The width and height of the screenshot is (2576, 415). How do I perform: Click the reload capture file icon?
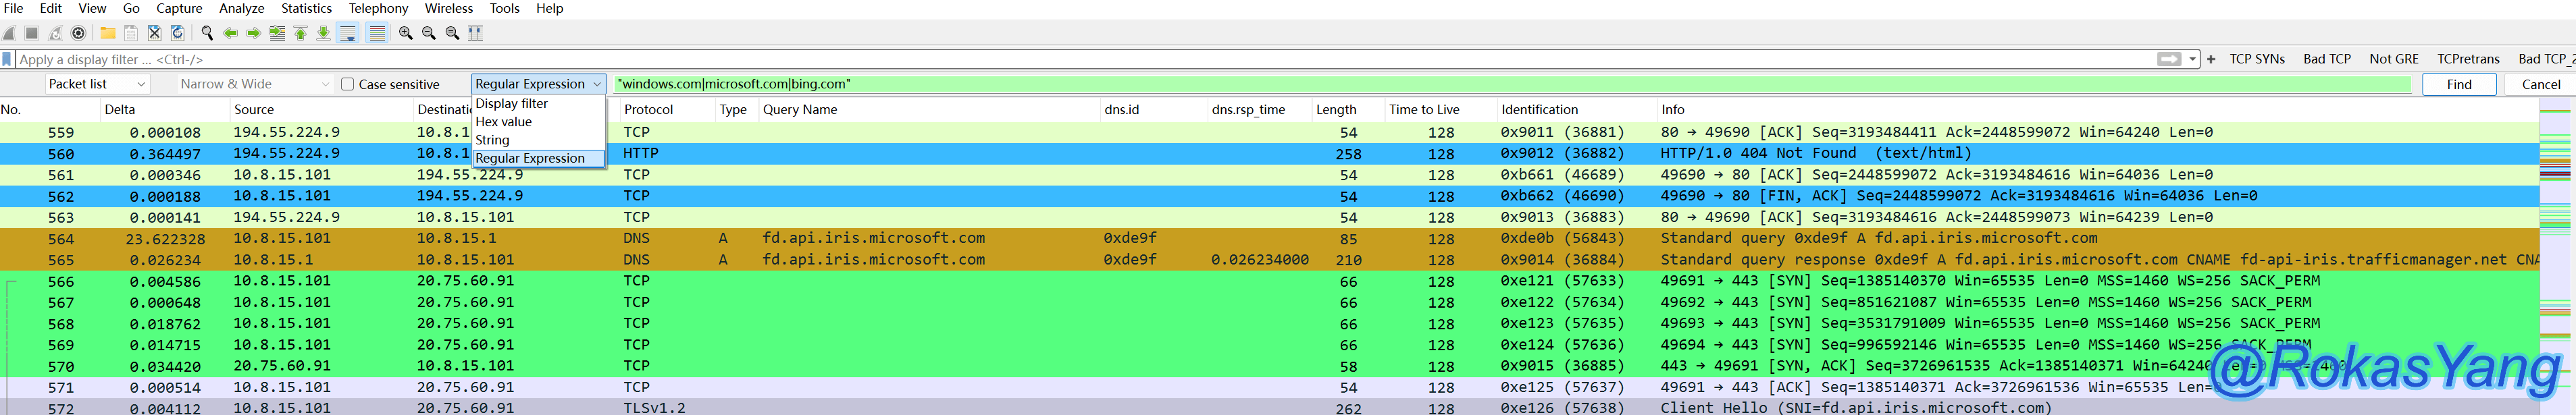(178, 33)
